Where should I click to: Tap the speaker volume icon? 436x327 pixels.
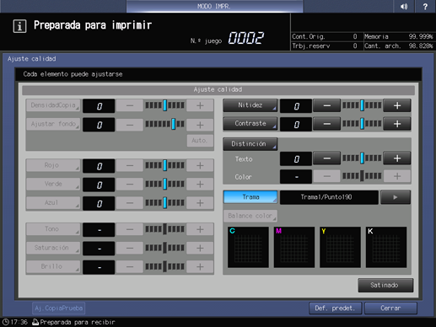(x=404, y=6)
